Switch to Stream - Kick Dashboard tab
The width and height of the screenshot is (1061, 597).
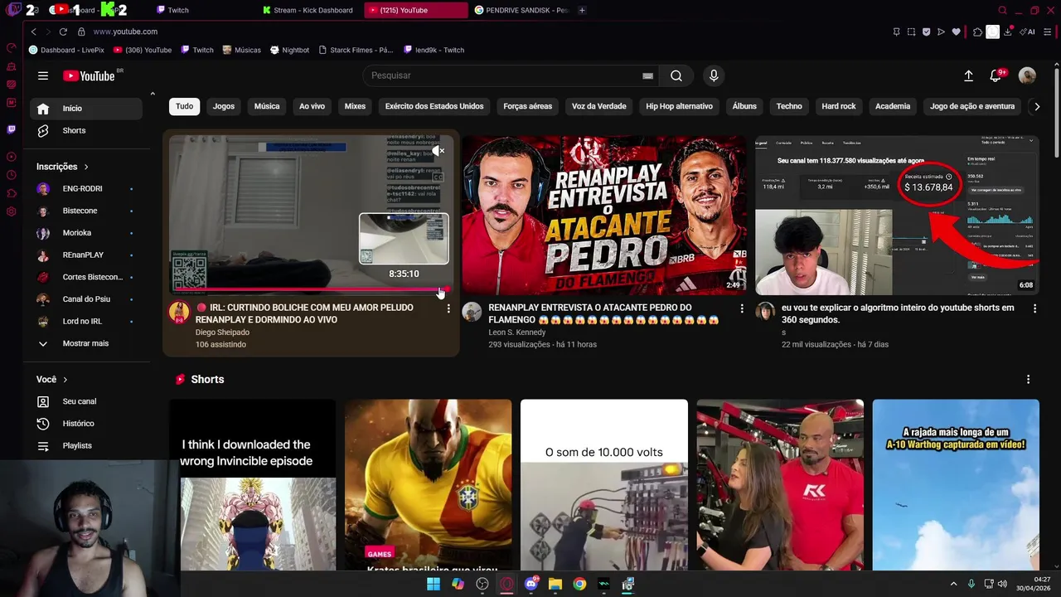[x=308, y=10]
